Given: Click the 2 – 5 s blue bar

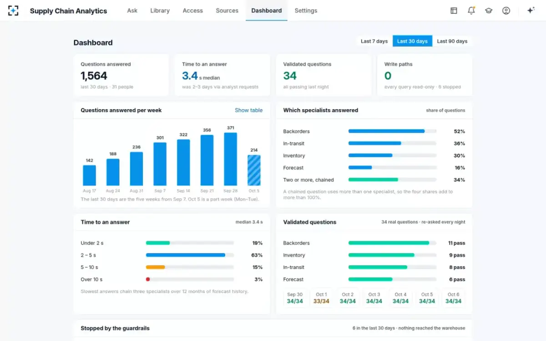Looking at the screenshot, I should tap(186, 255).
